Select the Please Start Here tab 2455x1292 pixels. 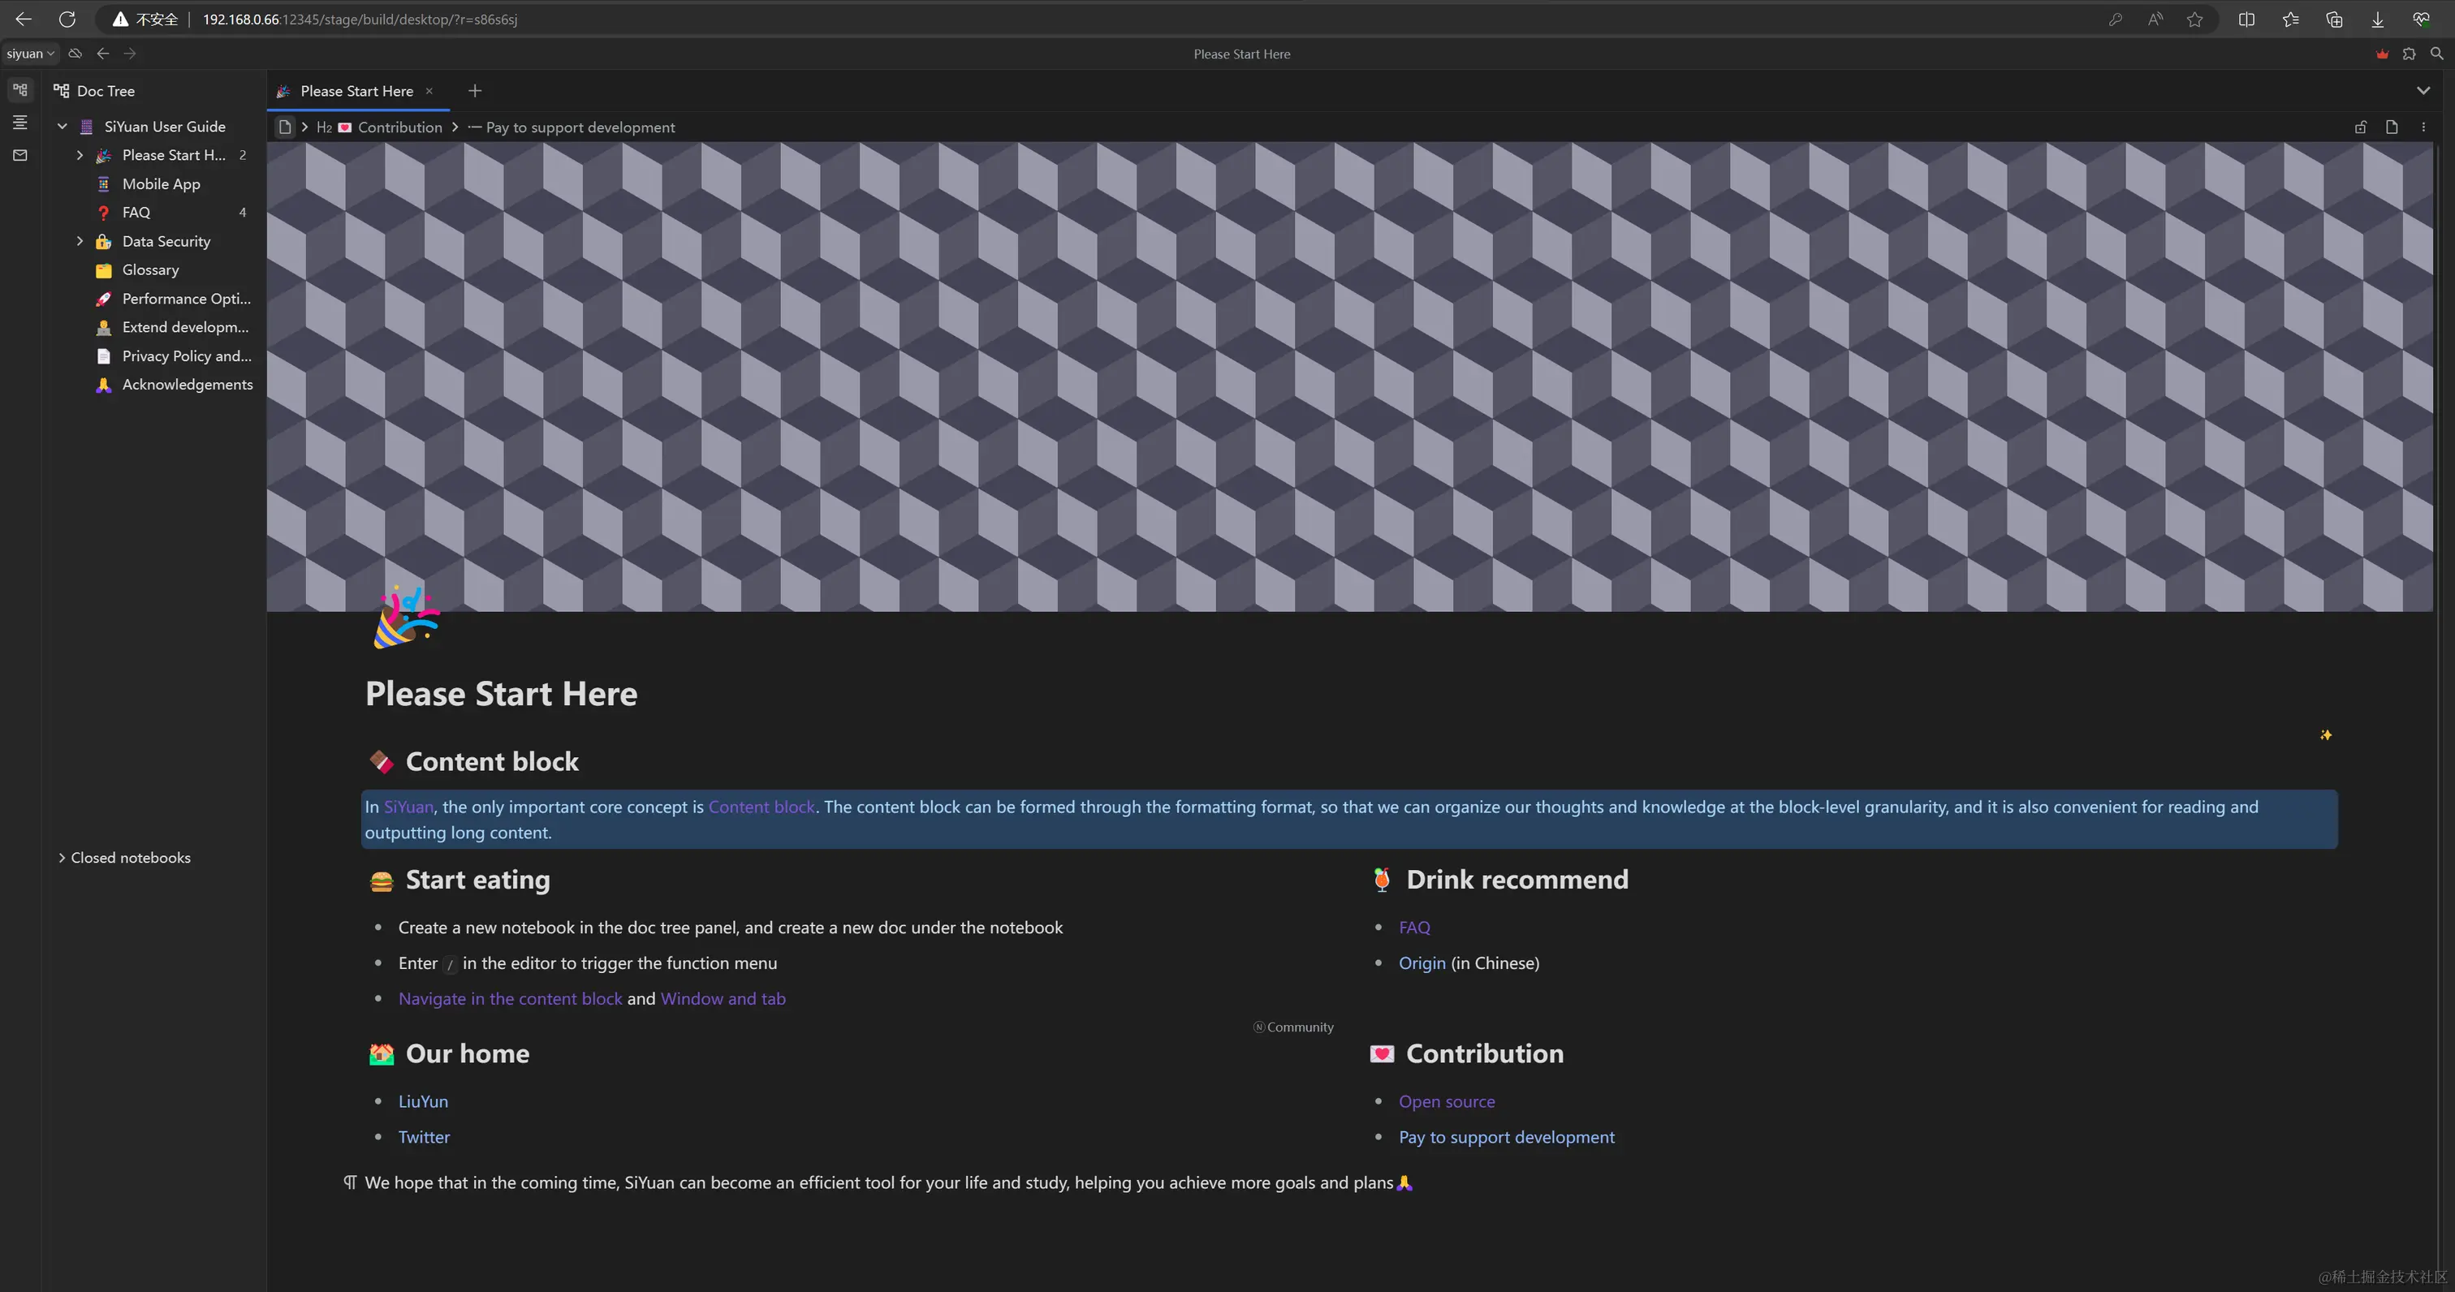point(356,91)
